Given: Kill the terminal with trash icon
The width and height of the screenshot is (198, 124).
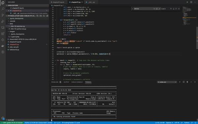Looking at the screenshot, I should (187, 82).
